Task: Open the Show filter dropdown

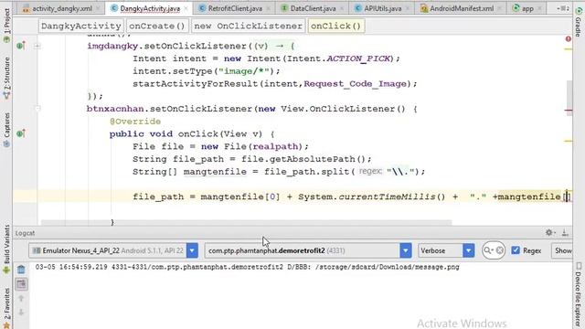Action: coord(562,250)
